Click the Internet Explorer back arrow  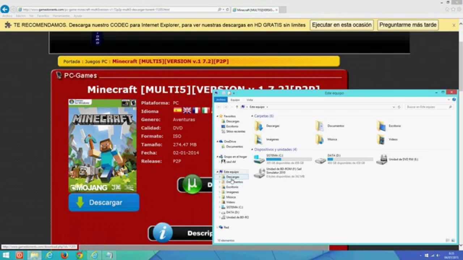point(5,9)
